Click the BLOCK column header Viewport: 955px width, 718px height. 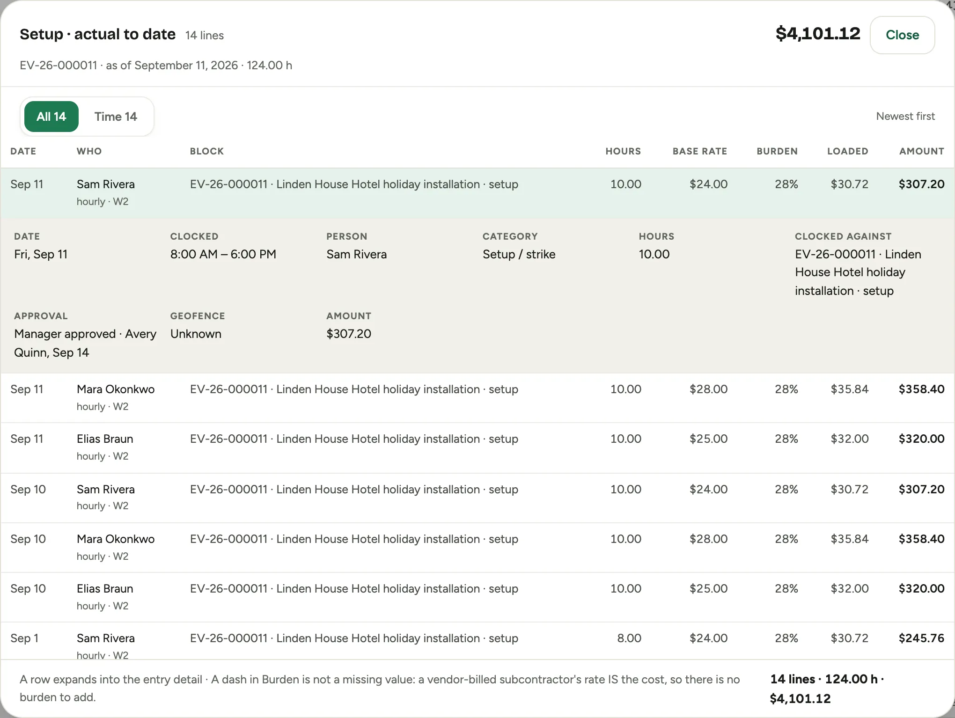click(206, 151)
